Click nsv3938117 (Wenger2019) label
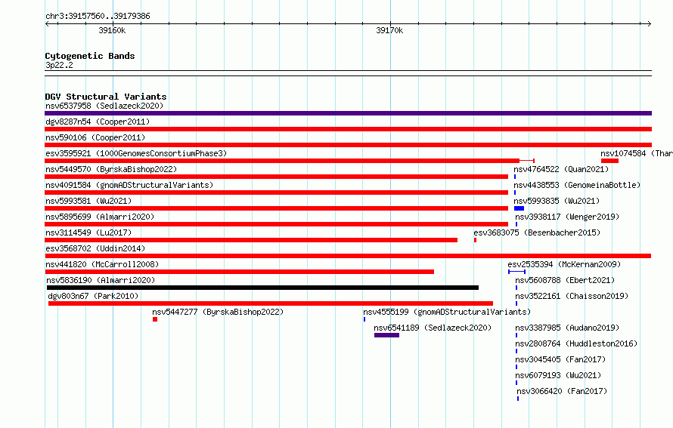 (x=567, y=217)
